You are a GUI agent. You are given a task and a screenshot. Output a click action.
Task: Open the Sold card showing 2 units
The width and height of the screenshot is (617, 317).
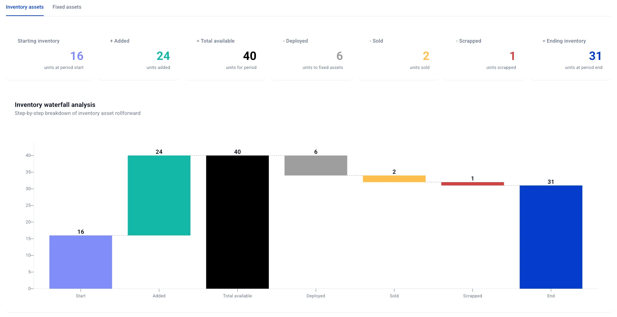coord(398,54)
